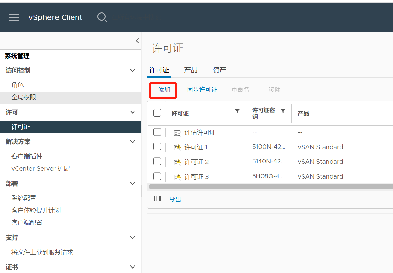Click the 重命名 button
Viewport: 393px width, 273px height.
[240, 90]
